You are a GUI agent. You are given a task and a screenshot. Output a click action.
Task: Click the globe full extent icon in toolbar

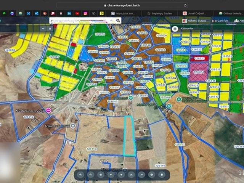(x=101, y=175)
